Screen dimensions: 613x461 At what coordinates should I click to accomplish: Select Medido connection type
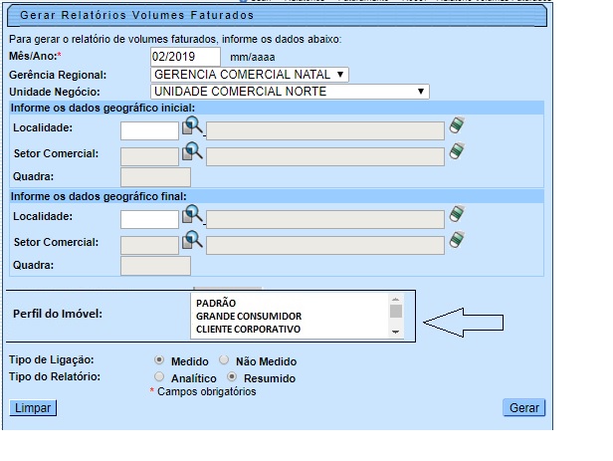coord(159,359)
